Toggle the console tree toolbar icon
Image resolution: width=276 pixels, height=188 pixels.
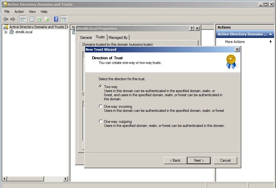tap(23, 19)
